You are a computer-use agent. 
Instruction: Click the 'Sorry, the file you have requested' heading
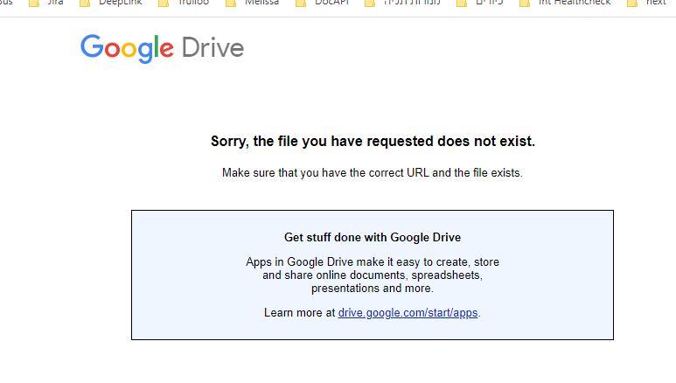tap(373, 141)
